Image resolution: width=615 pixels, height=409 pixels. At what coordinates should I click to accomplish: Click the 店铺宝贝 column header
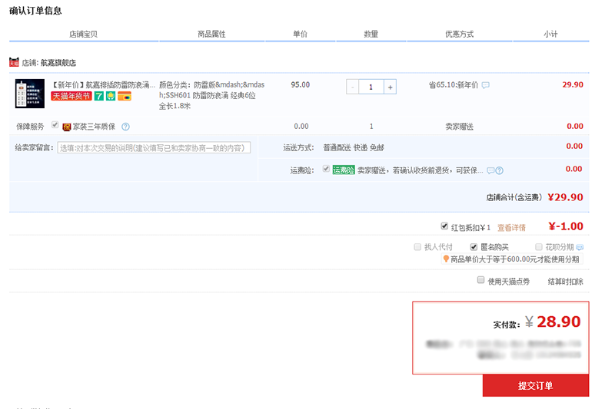(84, 34)
